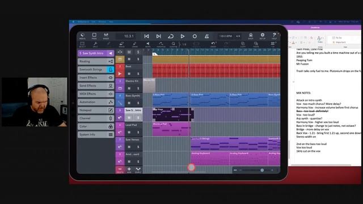Open the Beat track audio icon

tap(120, 74)
